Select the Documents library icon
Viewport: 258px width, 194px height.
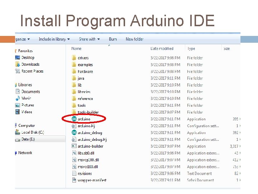point(18,91)
